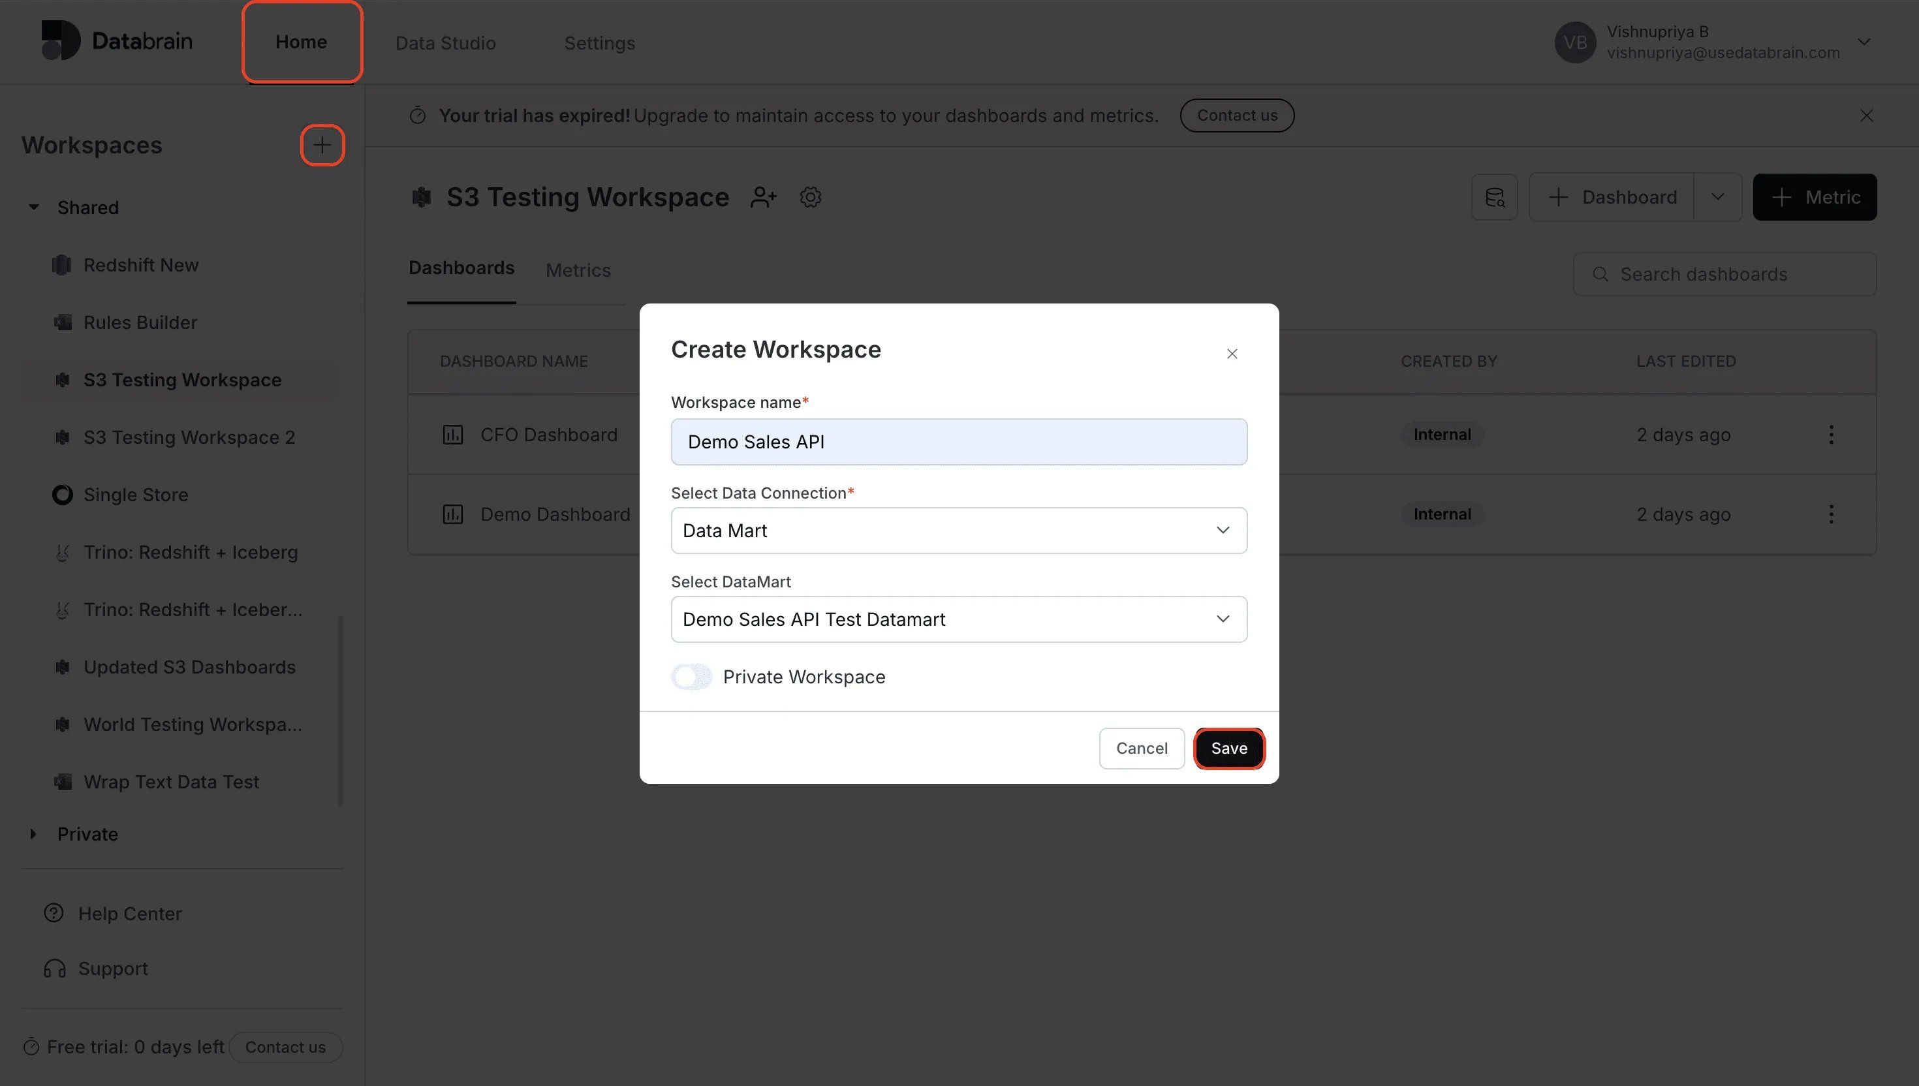Screen dimensions: 1919x1086
Task: Collapse the Shared workspaces group
Action: (33, 208)
